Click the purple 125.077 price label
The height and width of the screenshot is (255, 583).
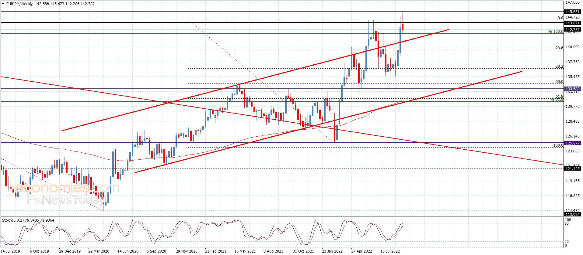pyautogui.click(x=572, y=143)
